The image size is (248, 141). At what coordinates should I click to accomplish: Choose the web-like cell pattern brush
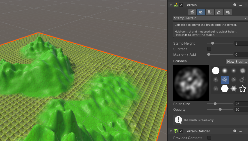coord(243,80)
